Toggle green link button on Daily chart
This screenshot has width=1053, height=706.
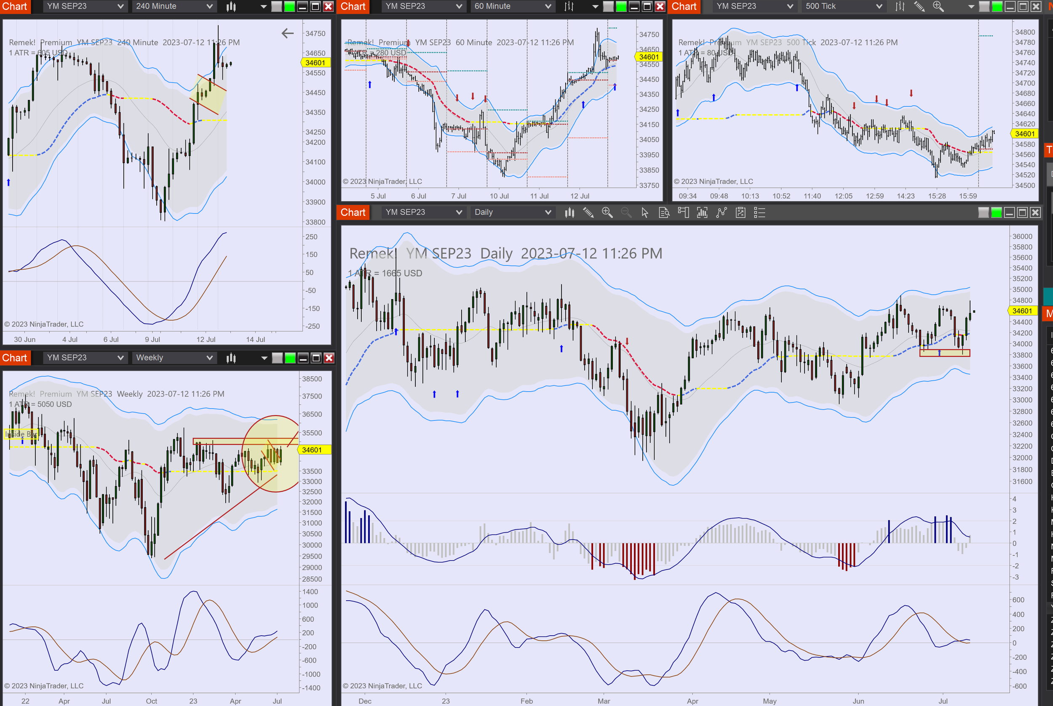(x=997, y=213)
